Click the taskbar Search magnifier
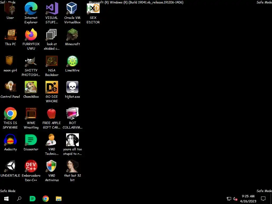272x204 pixels. coord(19,199)
